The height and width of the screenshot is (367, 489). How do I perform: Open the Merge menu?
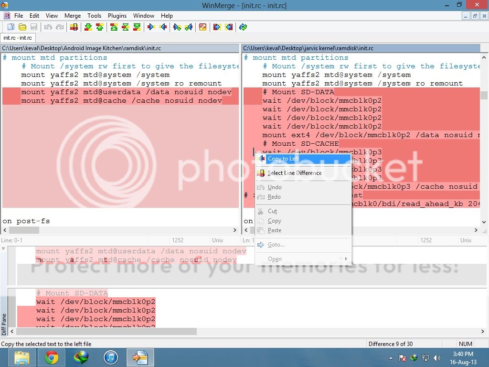pos(73,16)
